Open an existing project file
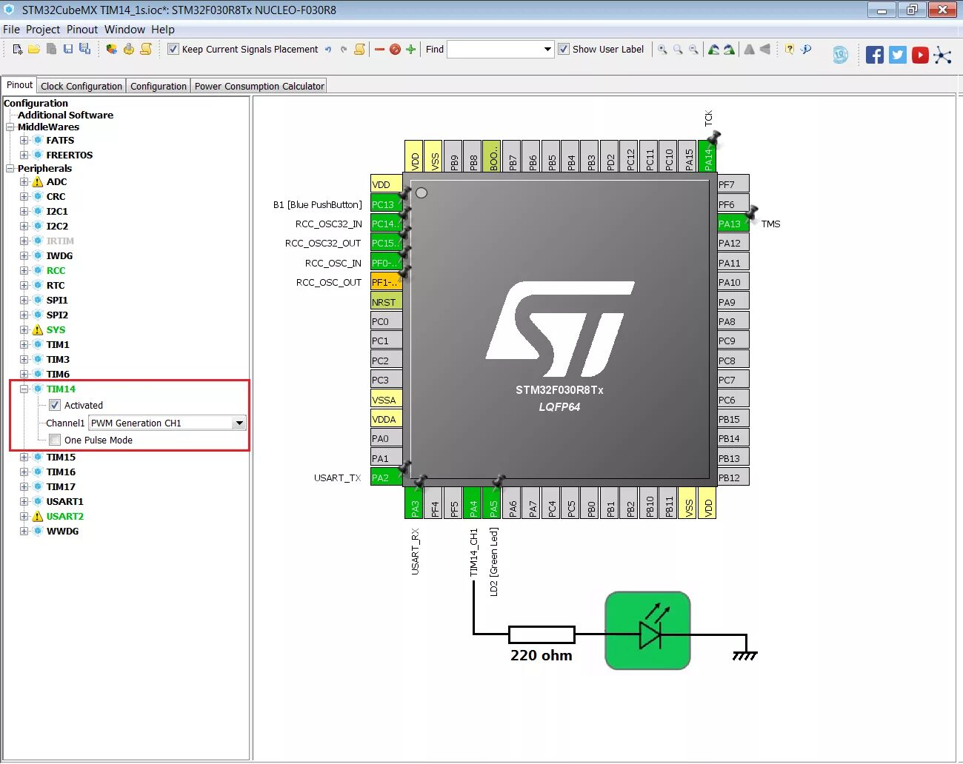Viewport: 963px width, 764px height. click(34, 48)
